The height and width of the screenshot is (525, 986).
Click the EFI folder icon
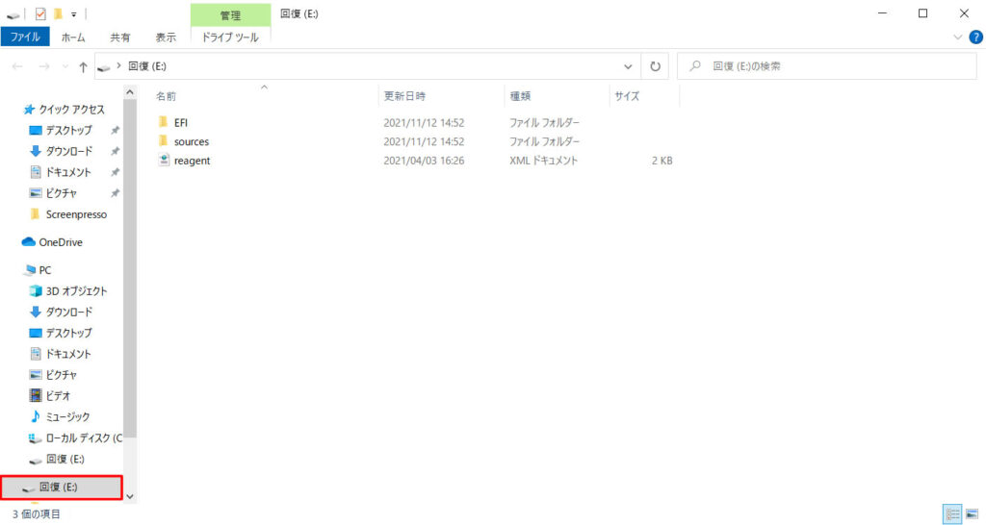click(164, 122)
